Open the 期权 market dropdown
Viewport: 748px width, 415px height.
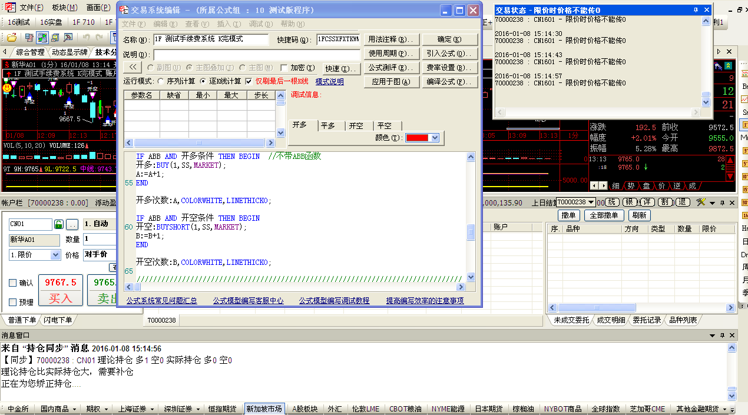pos(106,409)
